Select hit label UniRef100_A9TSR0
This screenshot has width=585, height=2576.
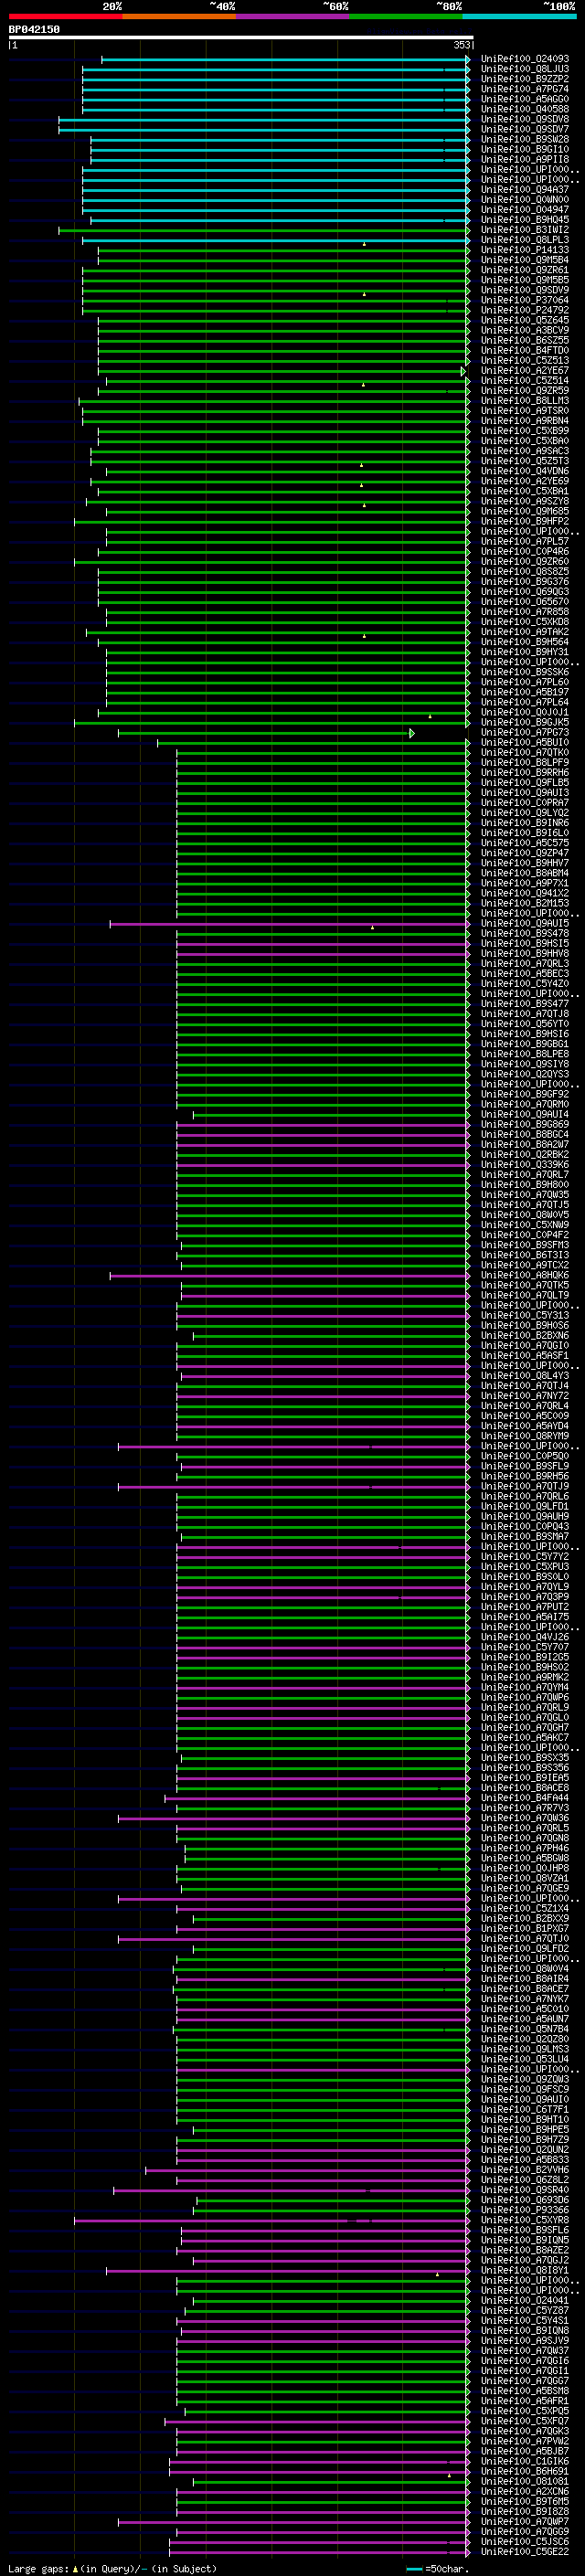pos(525,411)
